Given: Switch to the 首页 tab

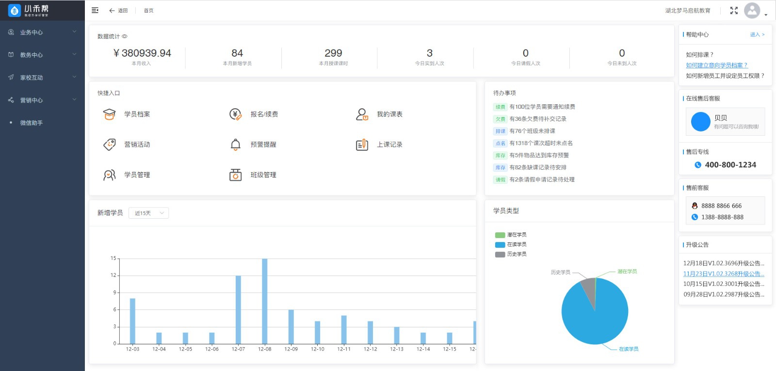Looking at the screenshot, I should point(148,11).
